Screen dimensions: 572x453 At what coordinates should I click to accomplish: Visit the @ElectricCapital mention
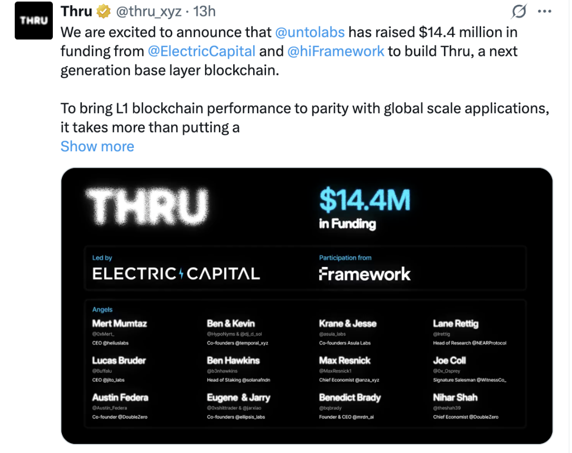[202, 51]
